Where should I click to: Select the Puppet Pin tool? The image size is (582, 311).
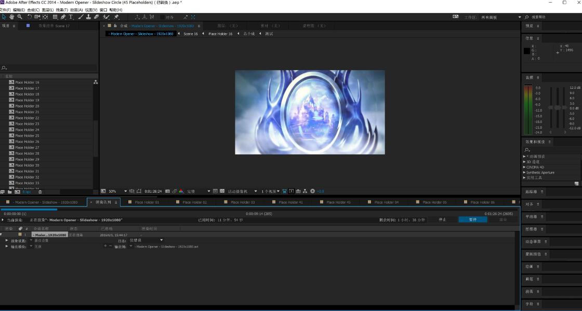click(116, 17)
